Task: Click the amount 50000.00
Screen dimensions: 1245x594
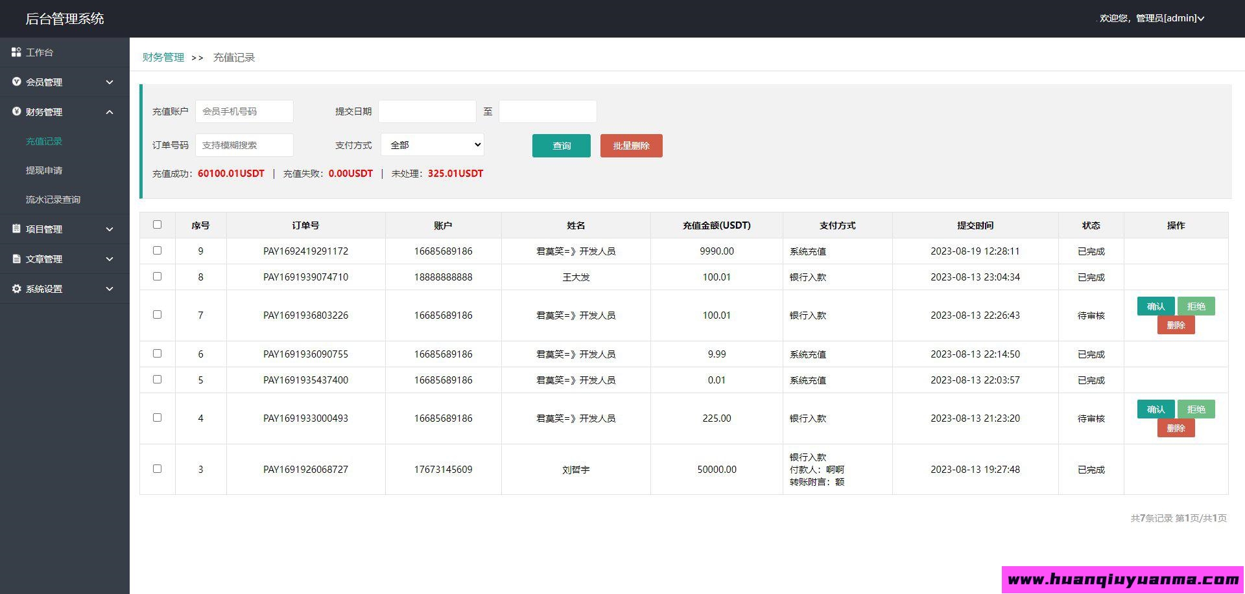Action: pyautogui.click(x=717, y=470)
